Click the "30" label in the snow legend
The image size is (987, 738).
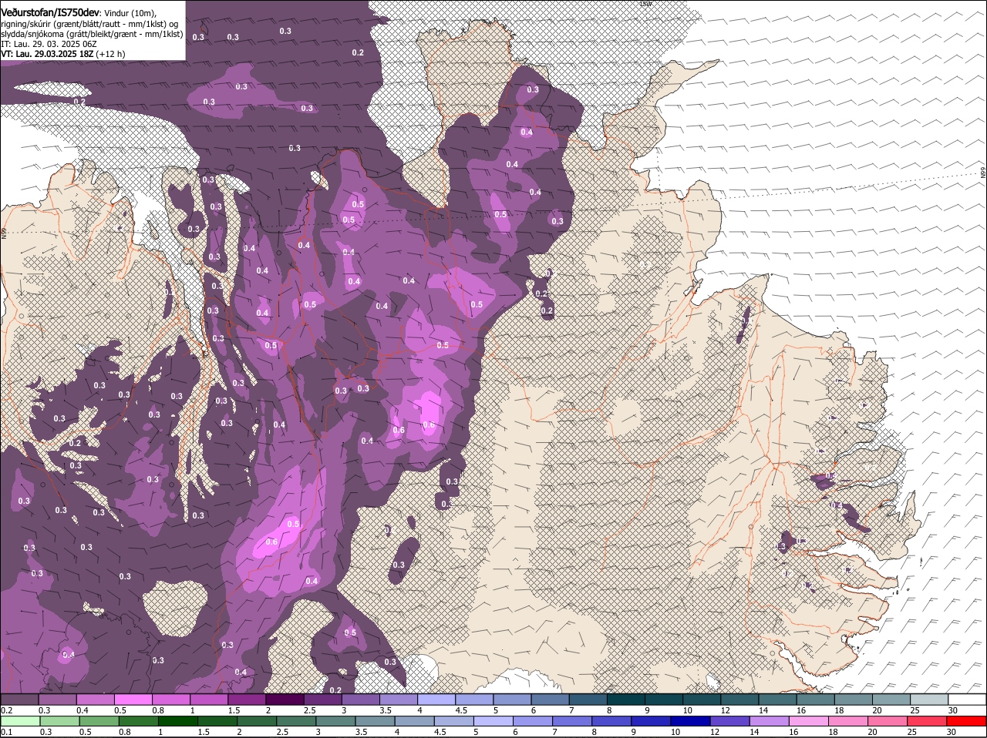click(x=953, y=710)
